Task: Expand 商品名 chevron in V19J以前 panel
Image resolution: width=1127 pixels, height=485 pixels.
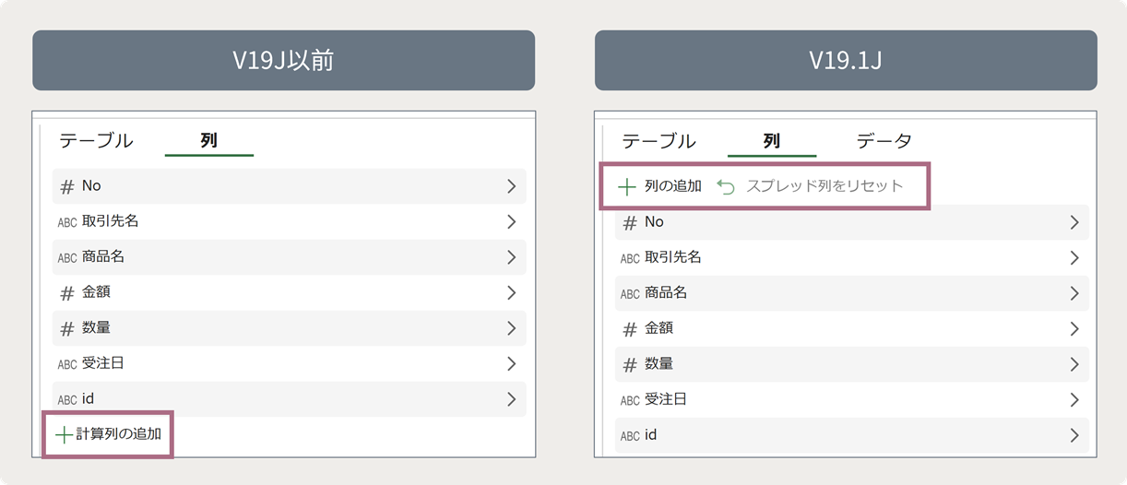Action: click(511, 257)
